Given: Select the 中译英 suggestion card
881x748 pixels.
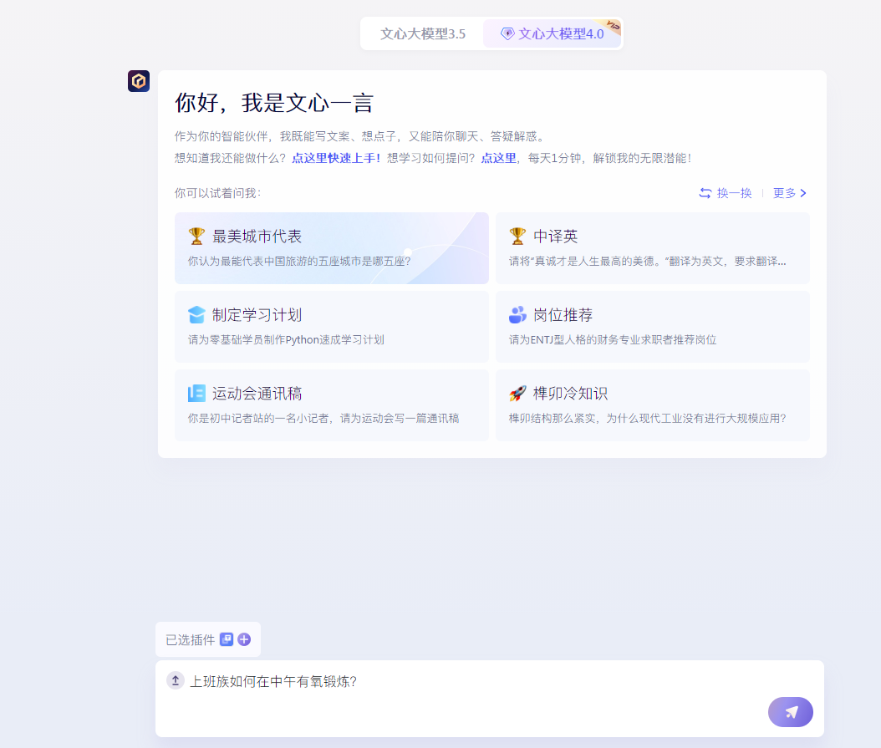Looking at the screenshot, I should pos(652,248).
